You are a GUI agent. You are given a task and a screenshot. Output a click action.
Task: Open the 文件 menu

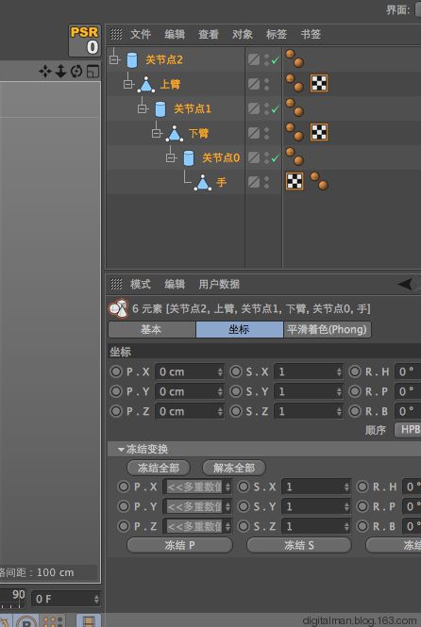tap(141, 34)
